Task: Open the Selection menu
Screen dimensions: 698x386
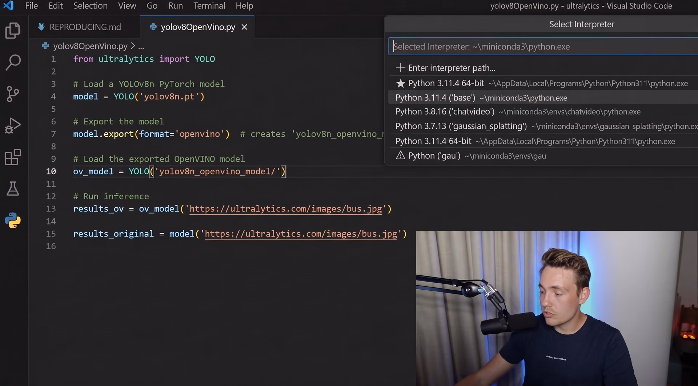Action: click(x=91, y=6)
